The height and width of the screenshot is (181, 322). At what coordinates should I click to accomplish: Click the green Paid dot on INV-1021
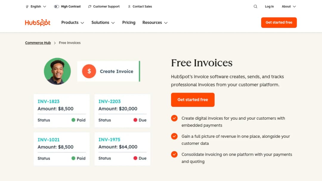[73, 158]
